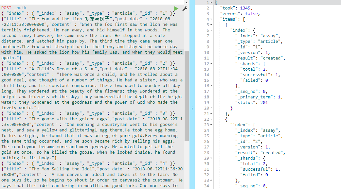Click the "_id": "1" response line
Viewport: 341px width, 189px height.
point(249,47)
